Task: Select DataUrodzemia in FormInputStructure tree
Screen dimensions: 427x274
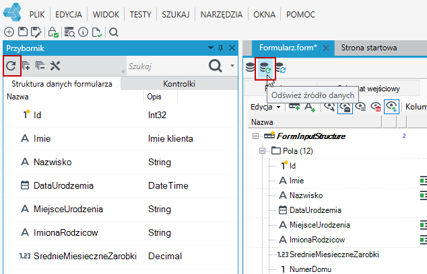Action: pyautogui.click(x=315, y=210)
